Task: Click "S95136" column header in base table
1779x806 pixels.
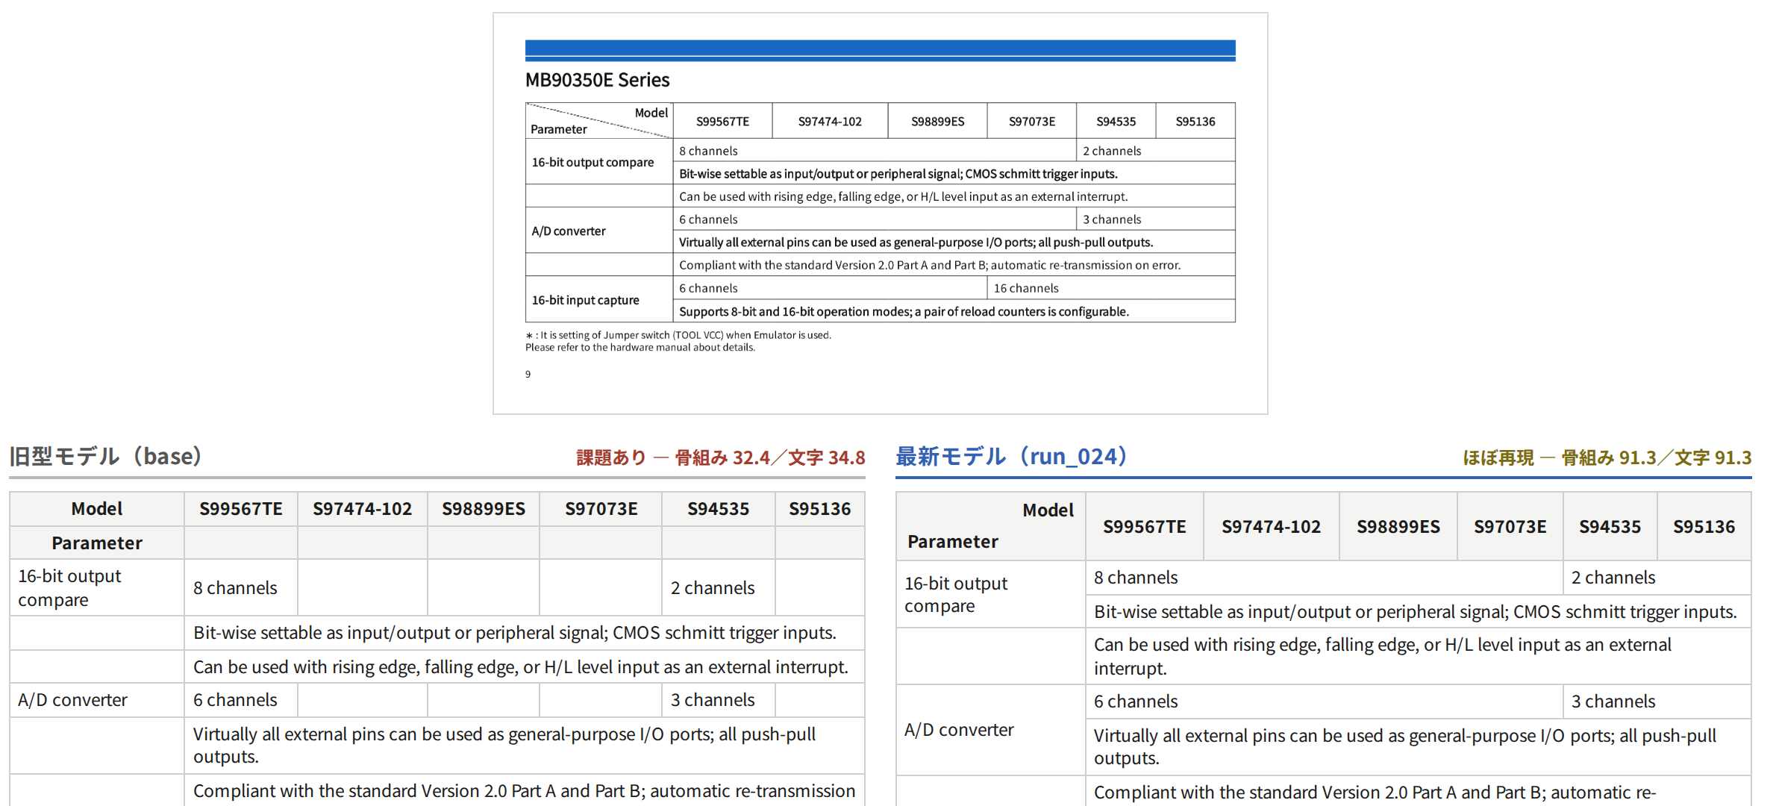Action: (820, 509)
